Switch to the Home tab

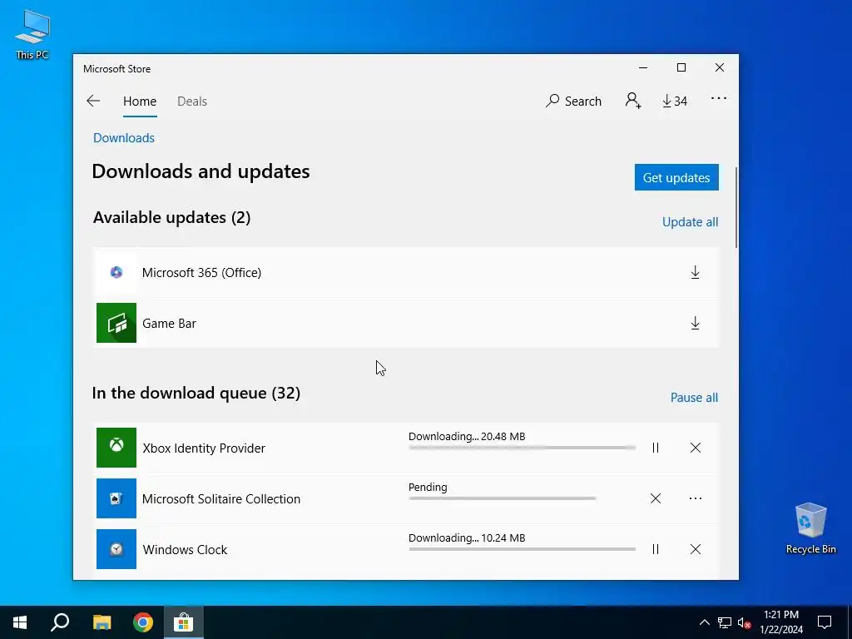pyautogui.click(x=140, y=102)
